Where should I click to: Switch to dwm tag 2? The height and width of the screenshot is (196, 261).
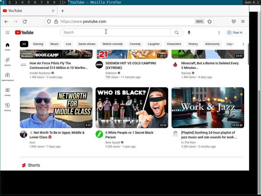point(9,2)
